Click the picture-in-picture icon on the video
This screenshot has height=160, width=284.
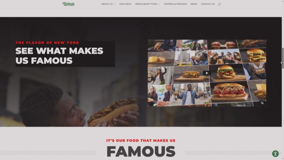[x=262, y=103]
